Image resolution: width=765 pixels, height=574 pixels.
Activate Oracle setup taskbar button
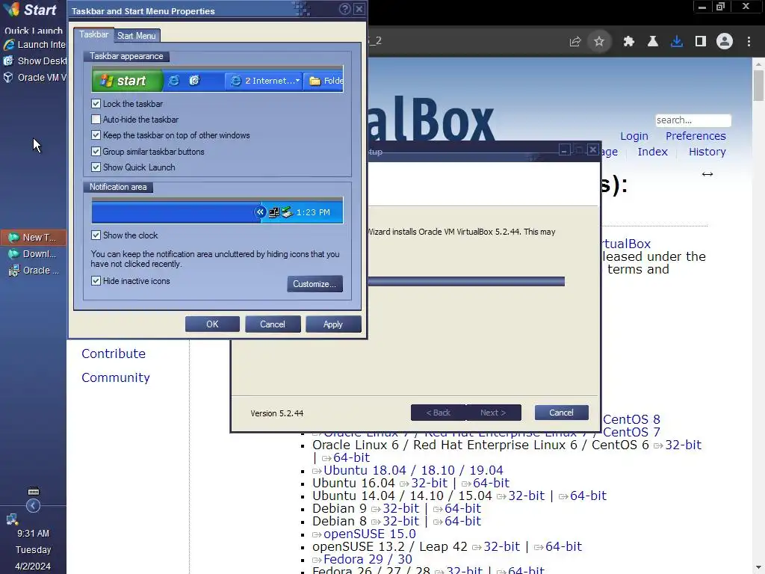(33, 271)
